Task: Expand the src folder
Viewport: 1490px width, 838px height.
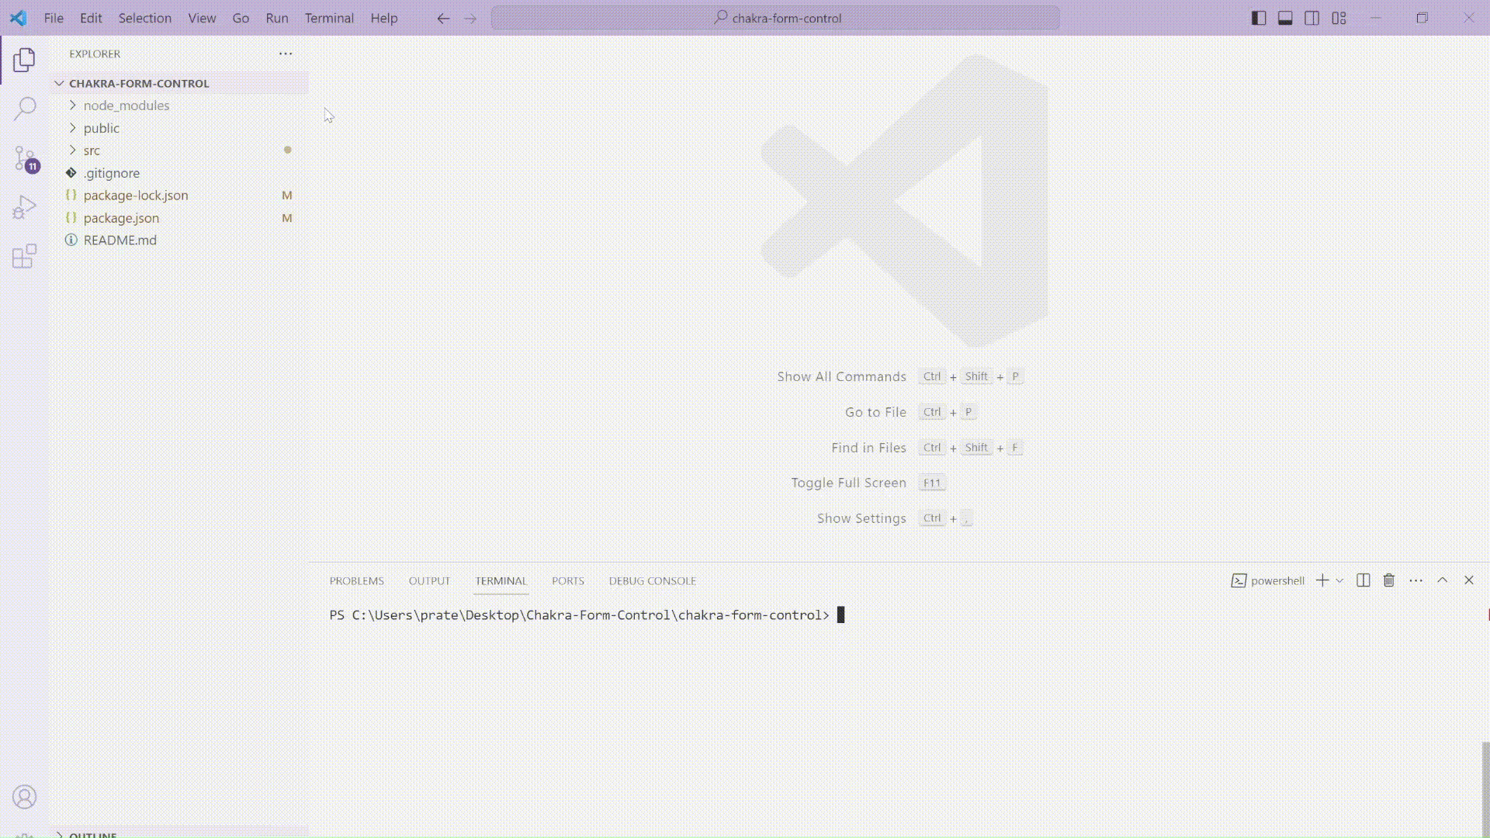Action: [92, 151]
